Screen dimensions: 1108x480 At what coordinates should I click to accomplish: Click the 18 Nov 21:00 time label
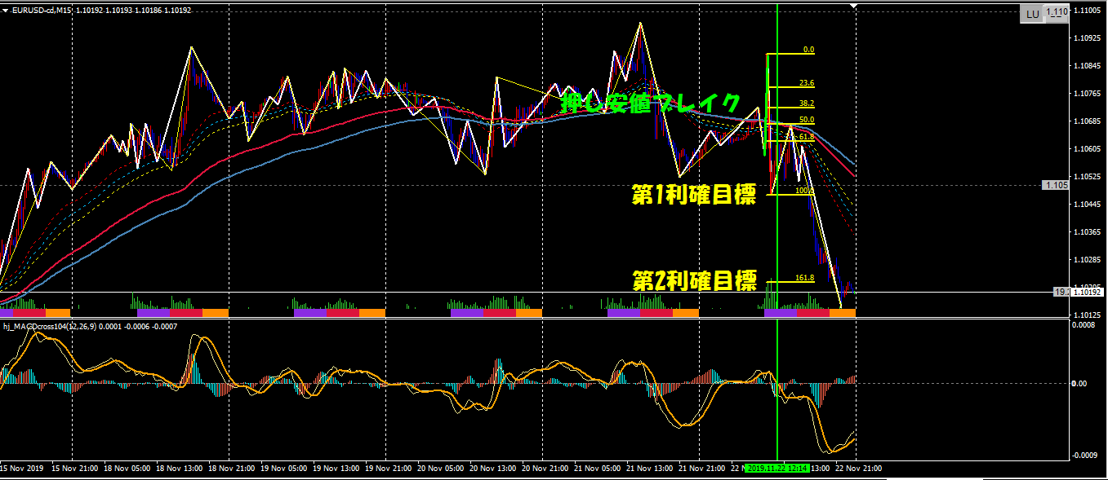click(x=232, y=469)
